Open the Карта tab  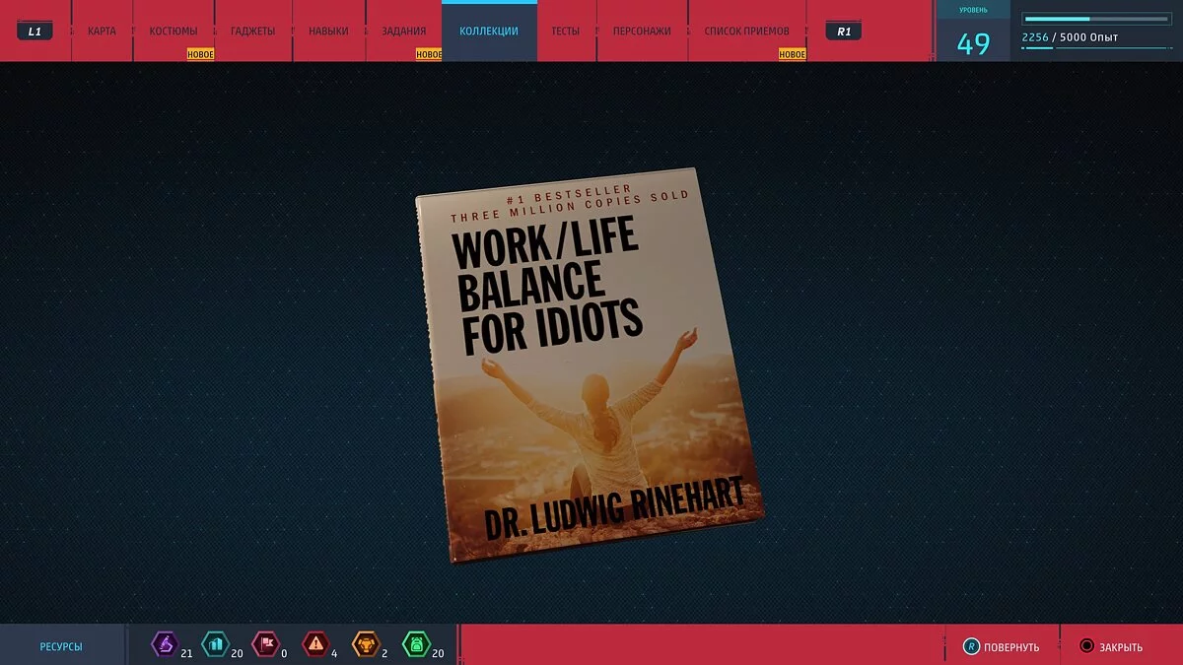tap(102, 31)
